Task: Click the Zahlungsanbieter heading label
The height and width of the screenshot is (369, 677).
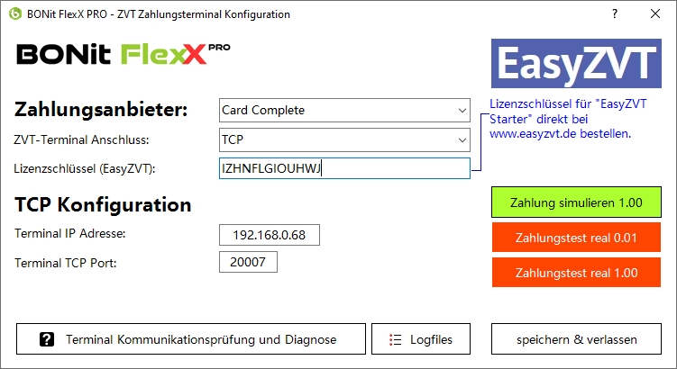Action: point(101,110)
